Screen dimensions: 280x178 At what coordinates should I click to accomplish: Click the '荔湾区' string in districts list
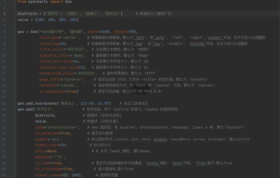[x=53, y=14]
